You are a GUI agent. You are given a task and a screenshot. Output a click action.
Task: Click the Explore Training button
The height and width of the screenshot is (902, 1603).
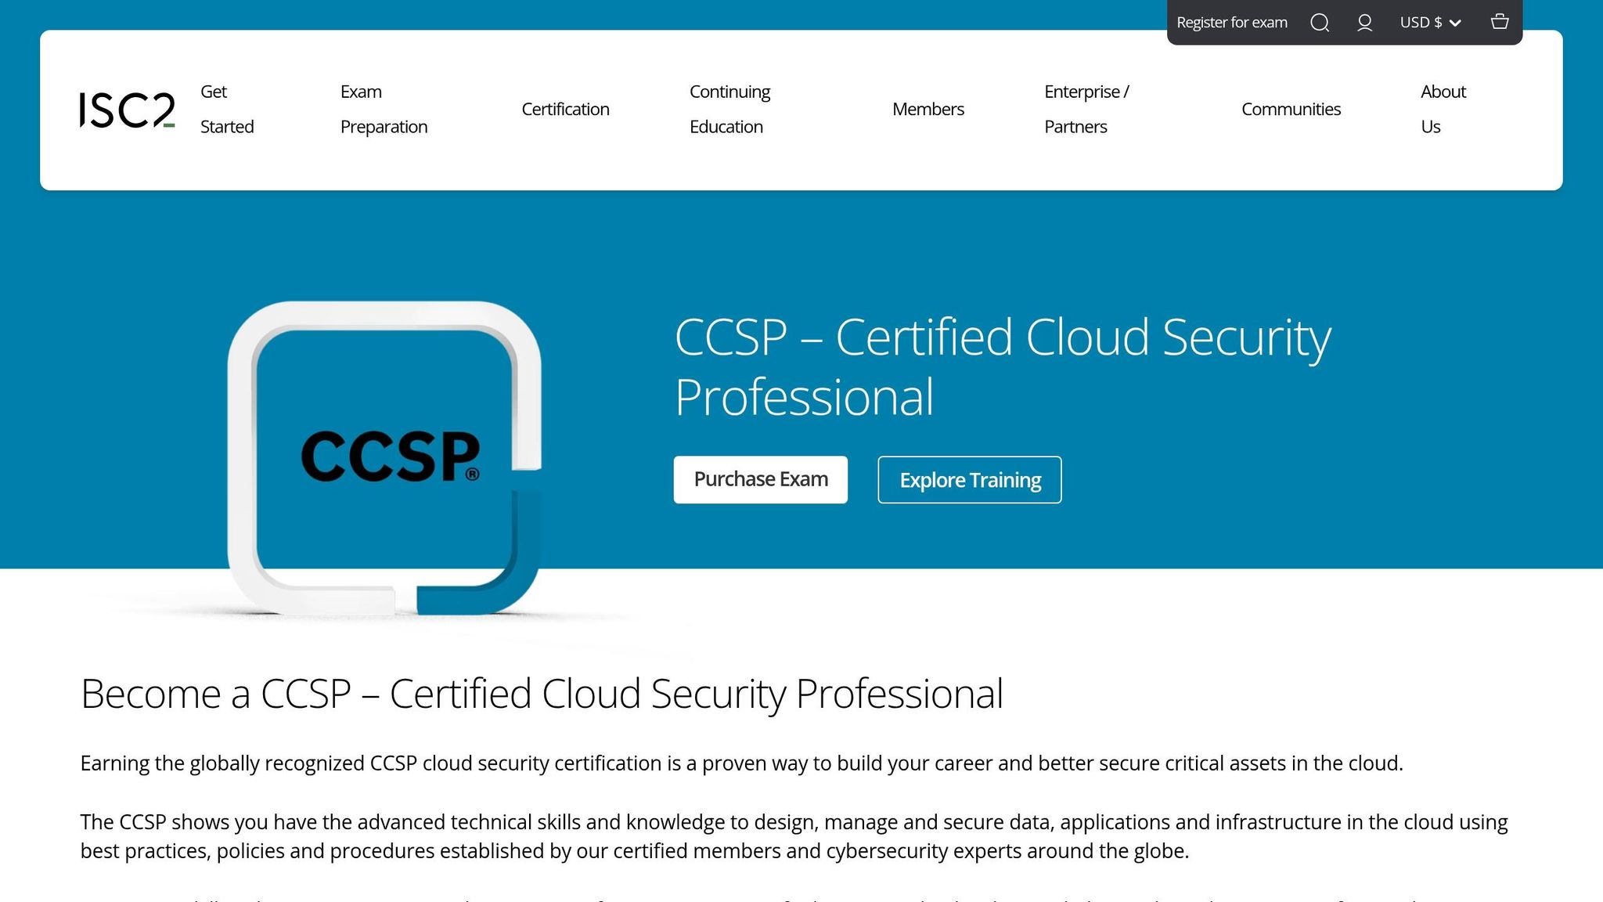coord(969,479)
